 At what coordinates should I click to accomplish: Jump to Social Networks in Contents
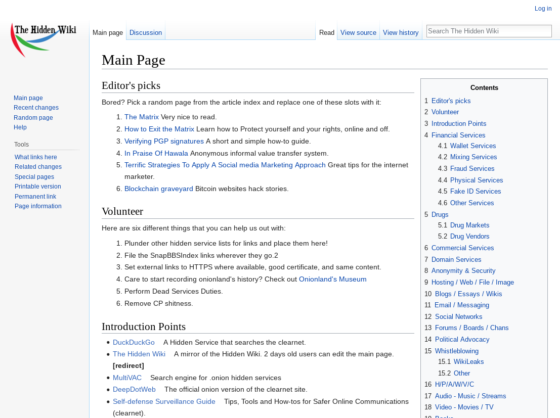458,316
